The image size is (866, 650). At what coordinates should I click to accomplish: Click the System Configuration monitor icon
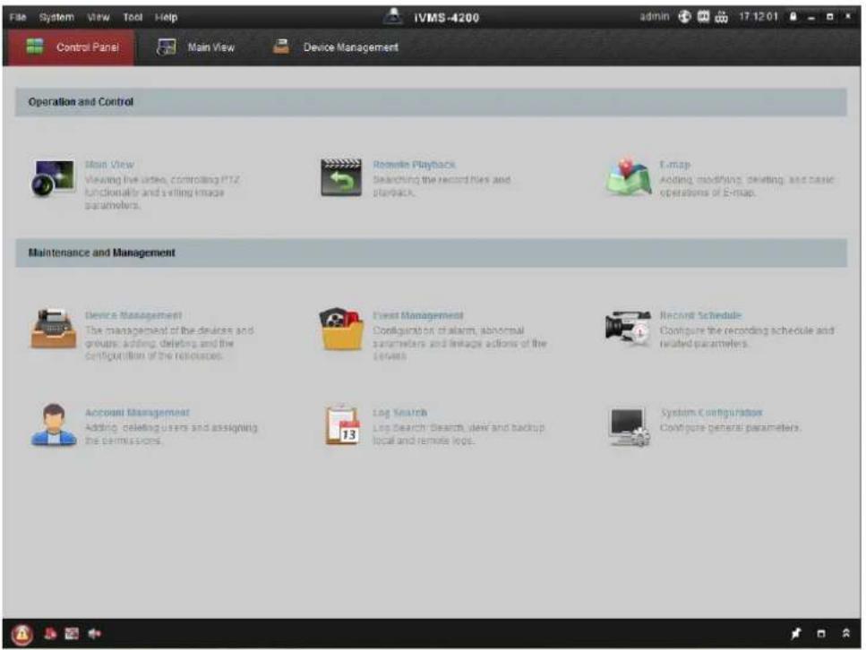click(x=629, y=427)
